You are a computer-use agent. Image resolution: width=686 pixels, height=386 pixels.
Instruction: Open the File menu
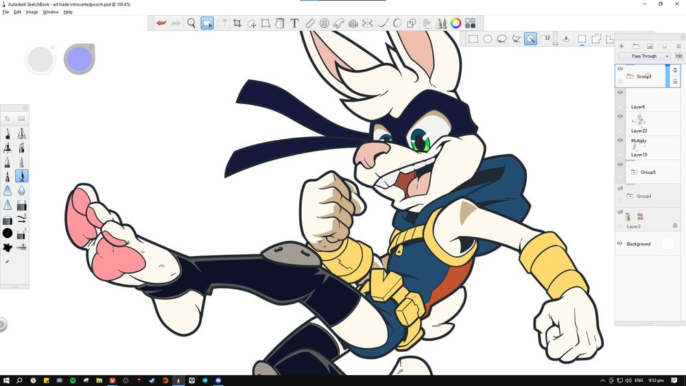click(5, 12)
